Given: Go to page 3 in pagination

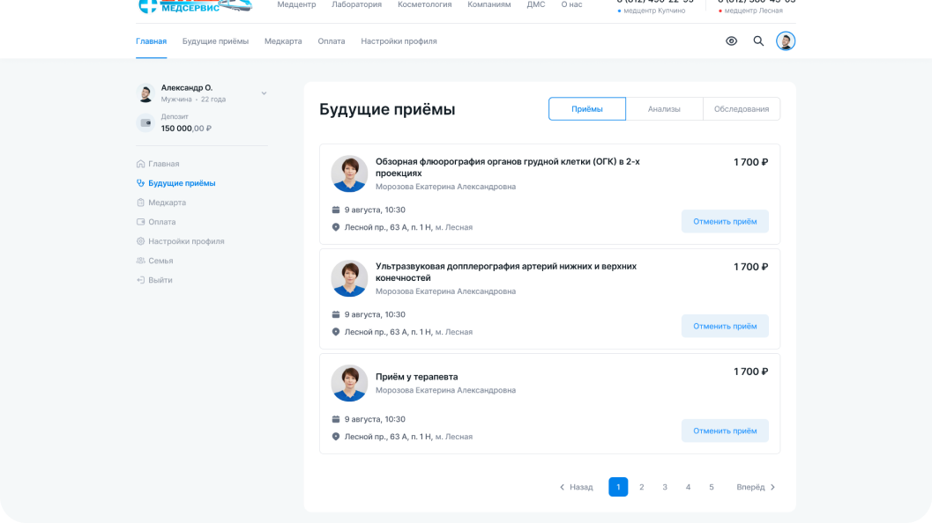Looking at the screenshot, I should coord(665,487).
